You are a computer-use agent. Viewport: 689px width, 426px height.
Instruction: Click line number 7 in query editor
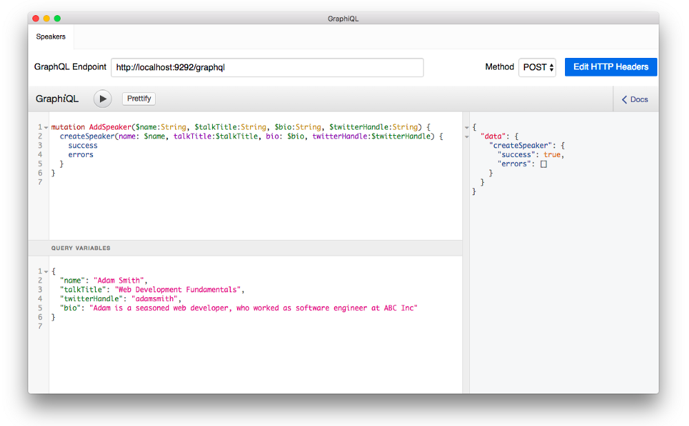coord(40,182)
